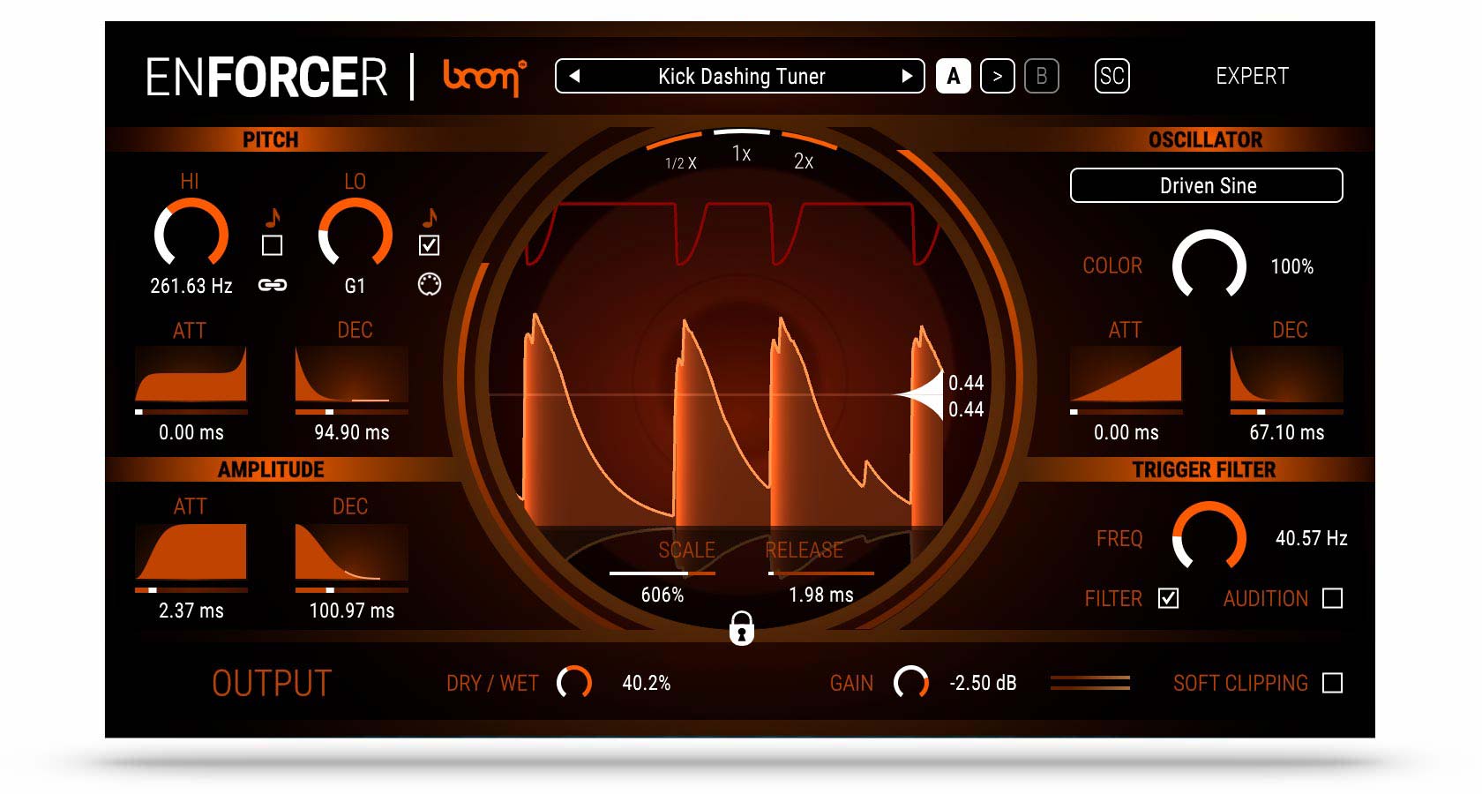
Task: Click the lock icon below the waveform
Action: pyautogui.click(x=741, y=628)
